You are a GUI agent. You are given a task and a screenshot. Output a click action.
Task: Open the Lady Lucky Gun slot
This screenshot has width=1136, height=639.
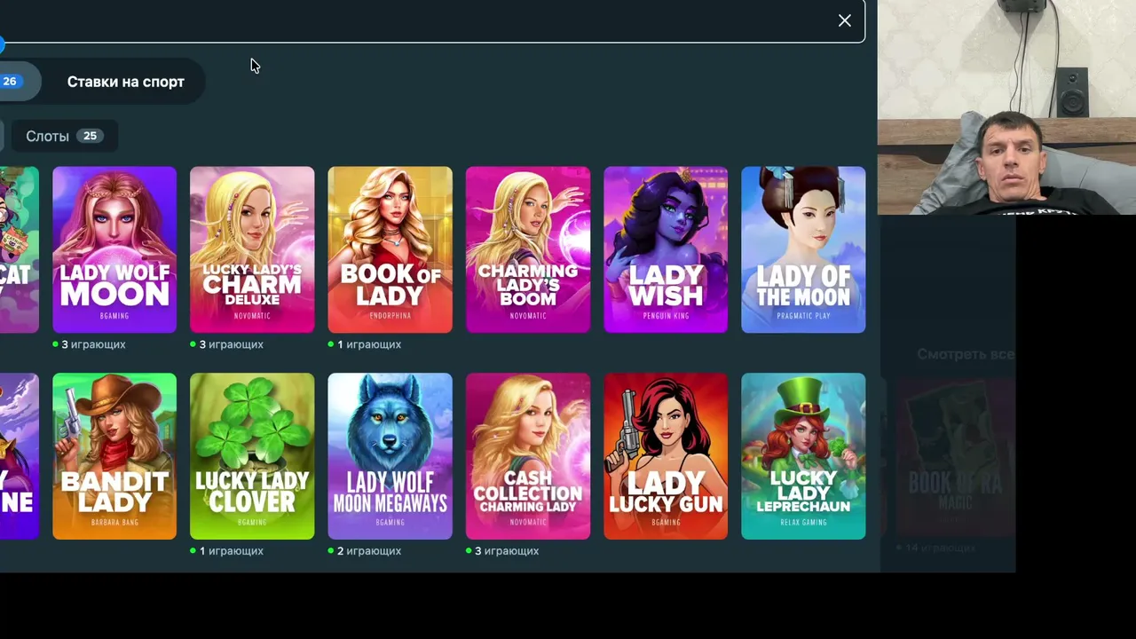click(x=666, y=456)
